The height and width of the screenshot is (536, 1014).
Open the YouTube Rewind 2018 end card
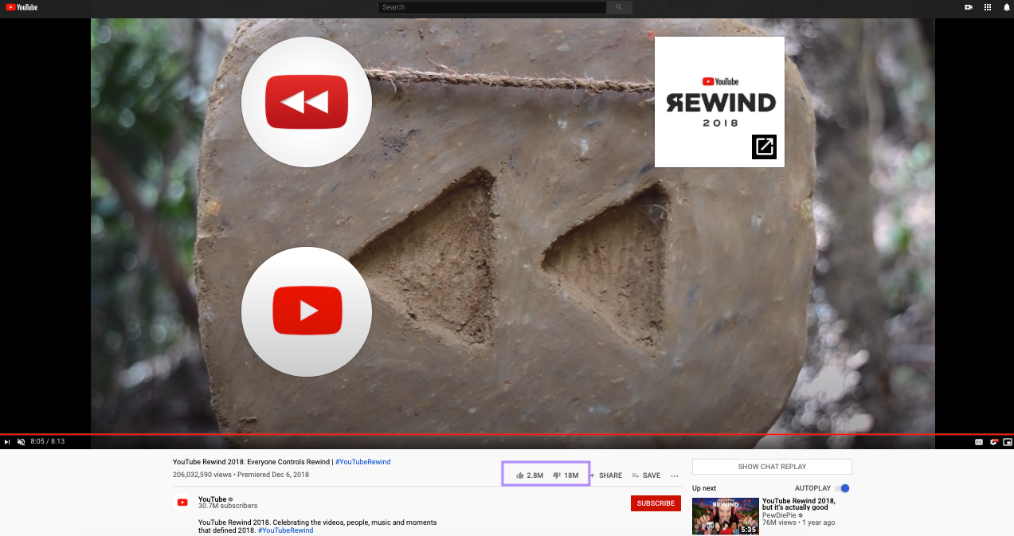point(719,102)
